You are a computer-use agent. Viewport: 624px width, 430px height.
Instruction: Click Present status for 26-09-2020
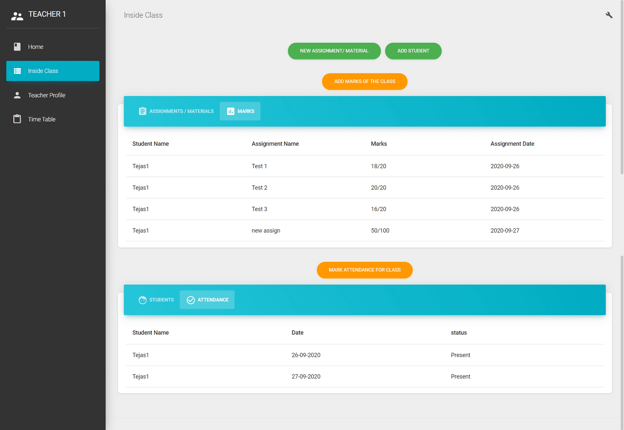tap(460, 355)
